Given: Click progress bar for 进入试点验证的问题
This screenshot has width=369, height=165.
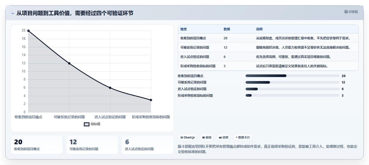Looking at the screenshot, I should tap(293, 89).
